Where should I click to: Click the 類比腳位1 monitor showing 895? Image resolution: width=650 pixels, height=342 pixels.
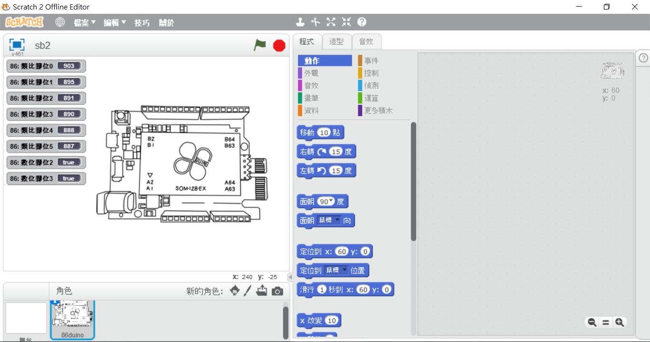tap(46, 82)
